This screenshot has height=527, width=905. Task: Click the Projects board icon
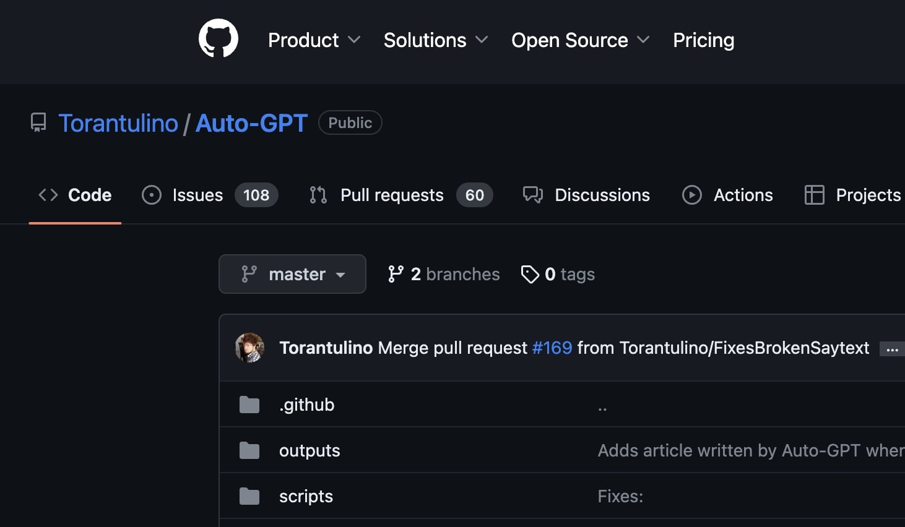815,195
